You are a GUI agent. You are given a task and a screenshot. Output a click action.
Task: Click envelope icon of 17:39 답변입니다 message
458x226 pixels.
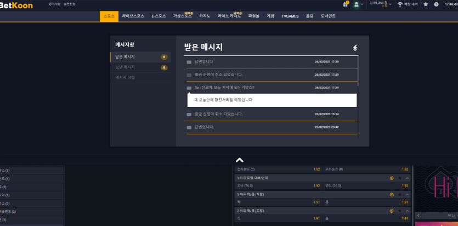189,62
